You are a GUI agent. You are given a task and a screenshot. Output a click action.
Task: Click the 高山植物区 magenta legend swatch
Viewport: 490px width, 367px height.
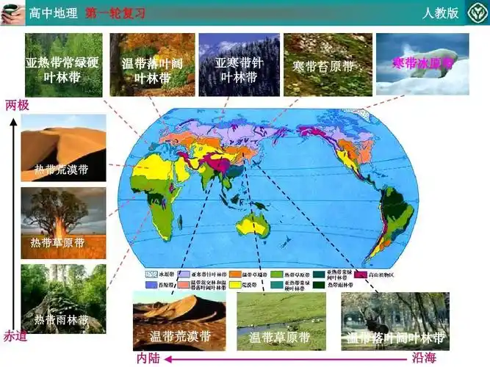(361, 275)
